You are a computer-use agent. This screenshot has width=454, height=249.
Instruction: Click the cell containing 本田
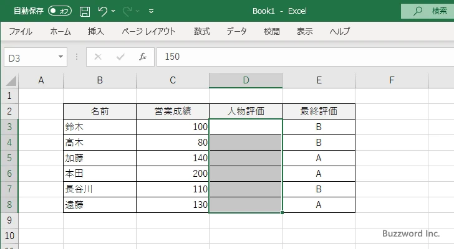100,174
